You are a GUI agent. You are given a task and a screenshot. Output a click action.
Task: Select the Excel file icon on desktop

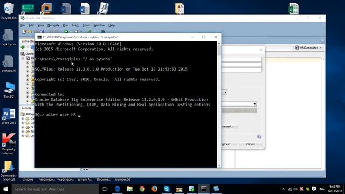(x=293, y=9)
